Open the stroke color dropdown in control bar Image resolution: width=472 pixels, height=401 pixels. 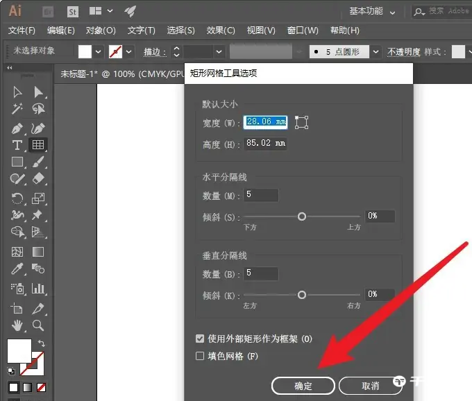[129, 52]
